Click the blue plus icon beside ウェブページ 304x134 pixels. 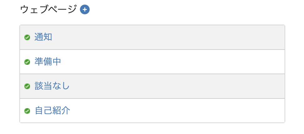point(85,10)
